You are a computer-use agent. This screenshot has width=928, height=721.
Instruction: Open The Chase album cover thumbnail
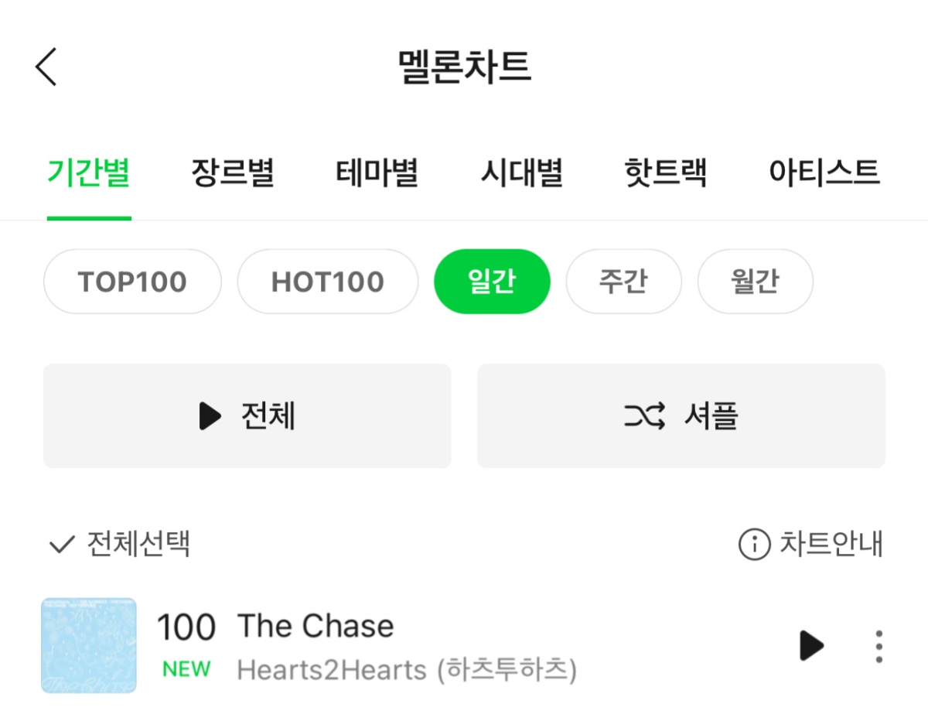89,645
